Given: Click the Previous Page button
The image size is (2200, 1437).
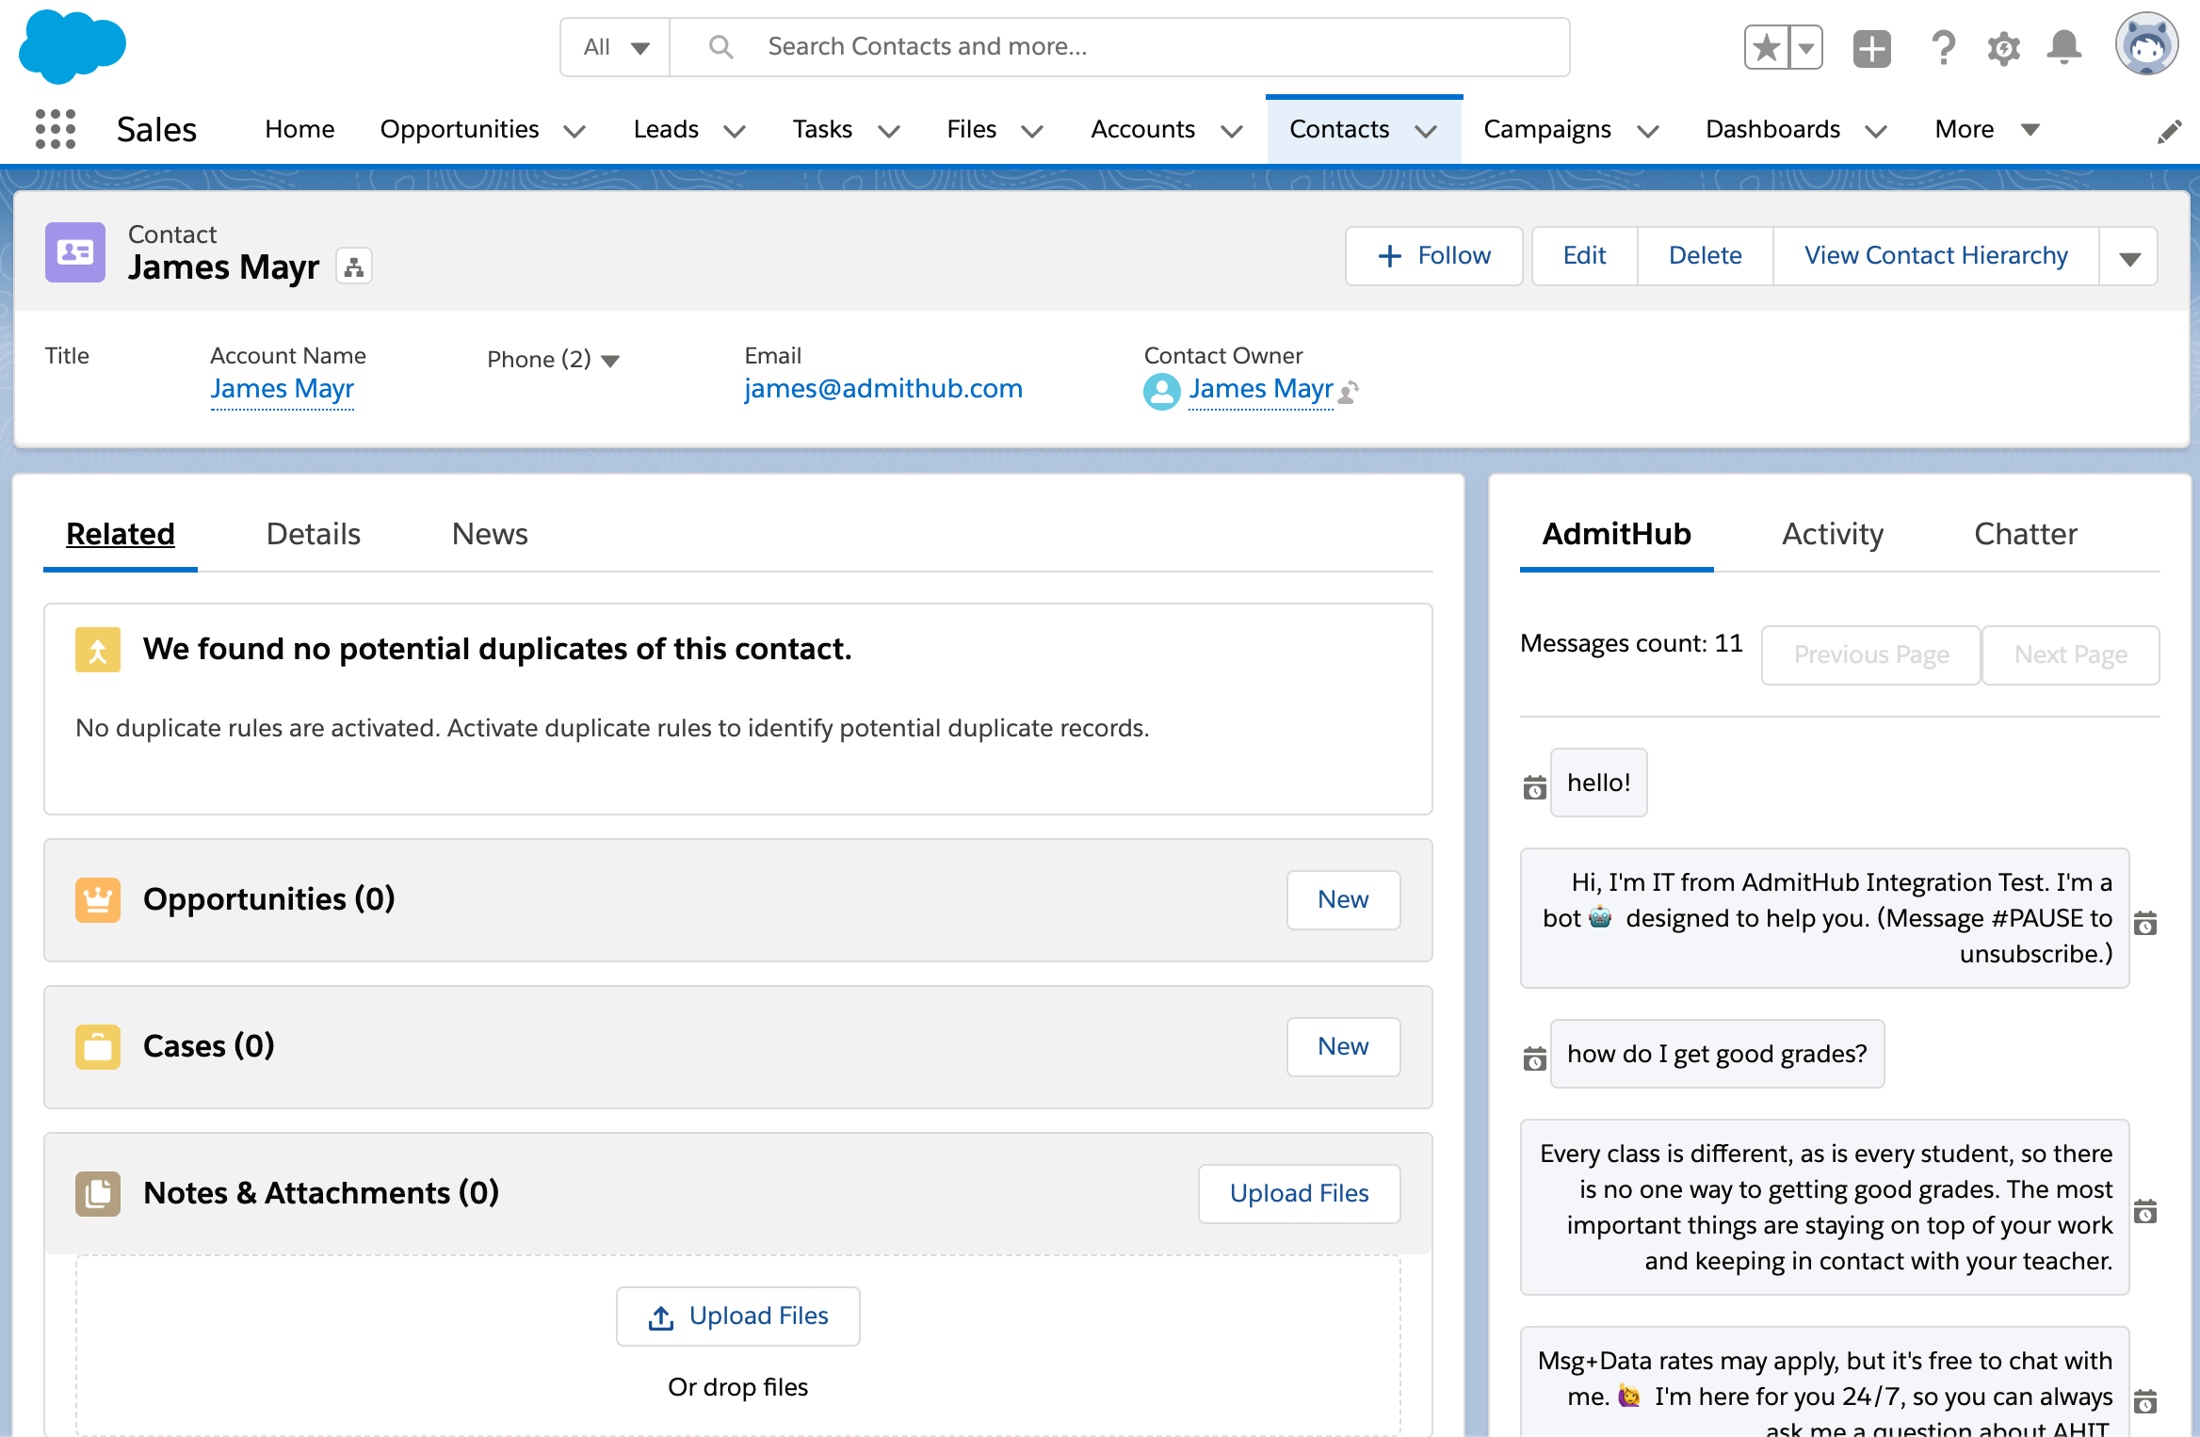Looking at the screenshot, I should click(1870, 654).
